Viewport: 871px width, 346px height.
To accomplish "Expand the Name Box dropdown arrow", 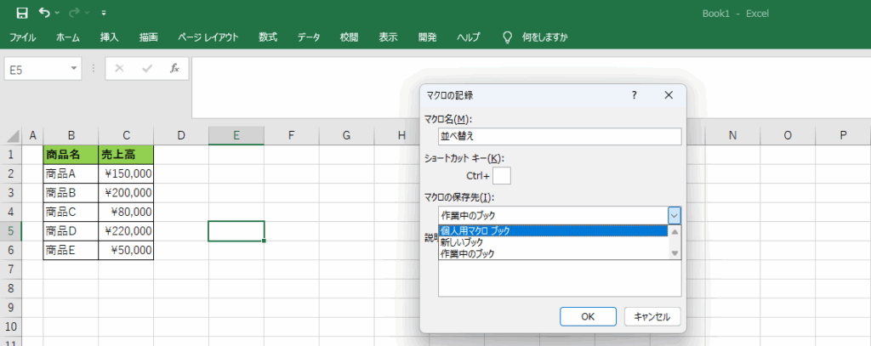I will click(74, 68).
